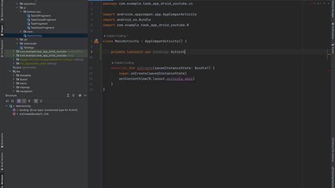Expand the view package folder

(x=21, y=31)
